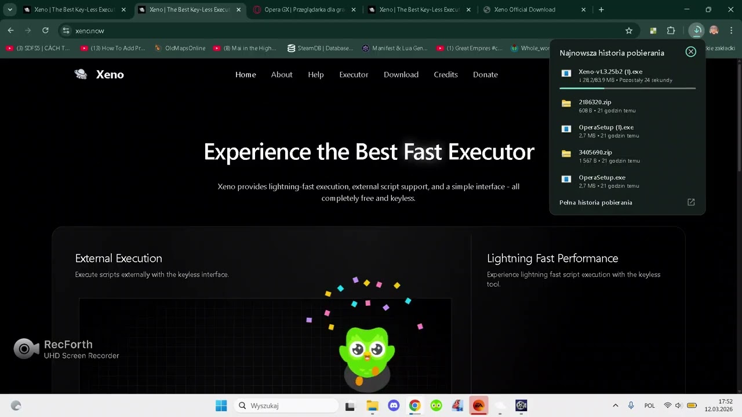Image resolution: width=742 pixels, height=417 pixels.
Task: Go back to the previous page
Action: point(10,31)
